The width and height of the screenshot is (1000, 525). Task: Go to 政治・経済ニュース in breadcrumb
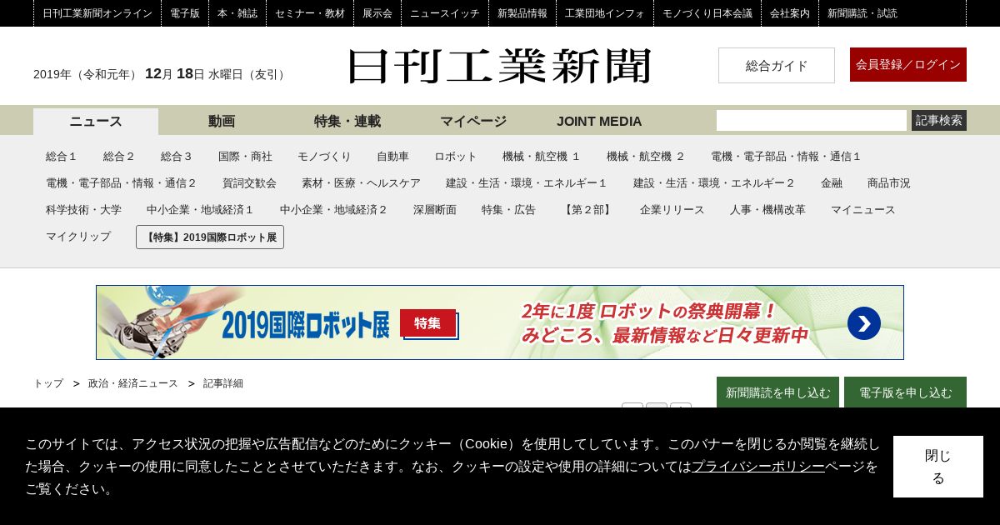coord(133,383)
